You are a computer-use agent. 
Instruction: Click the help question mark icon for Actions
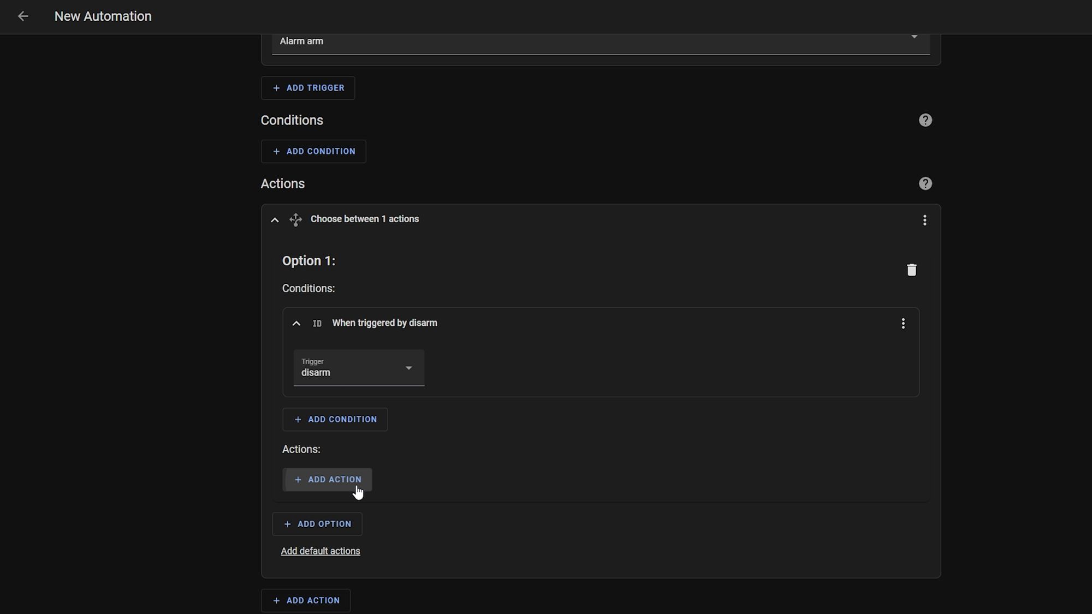click(x=925, y=184)
